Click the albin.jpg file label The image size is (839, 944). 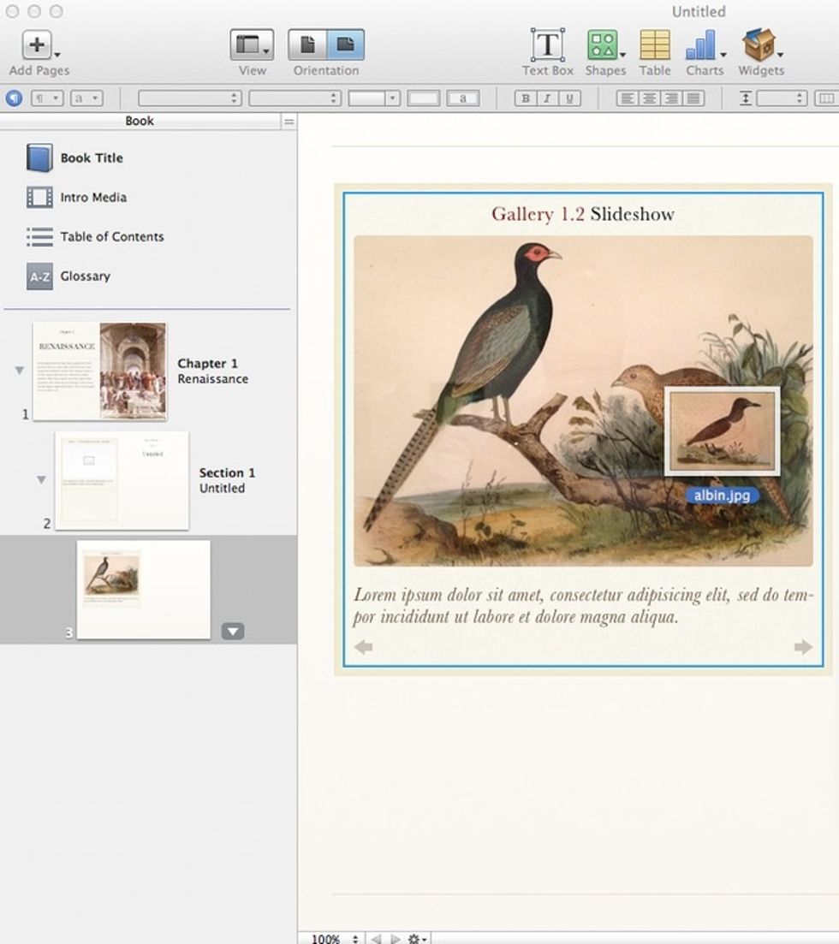tap(723, 496)
